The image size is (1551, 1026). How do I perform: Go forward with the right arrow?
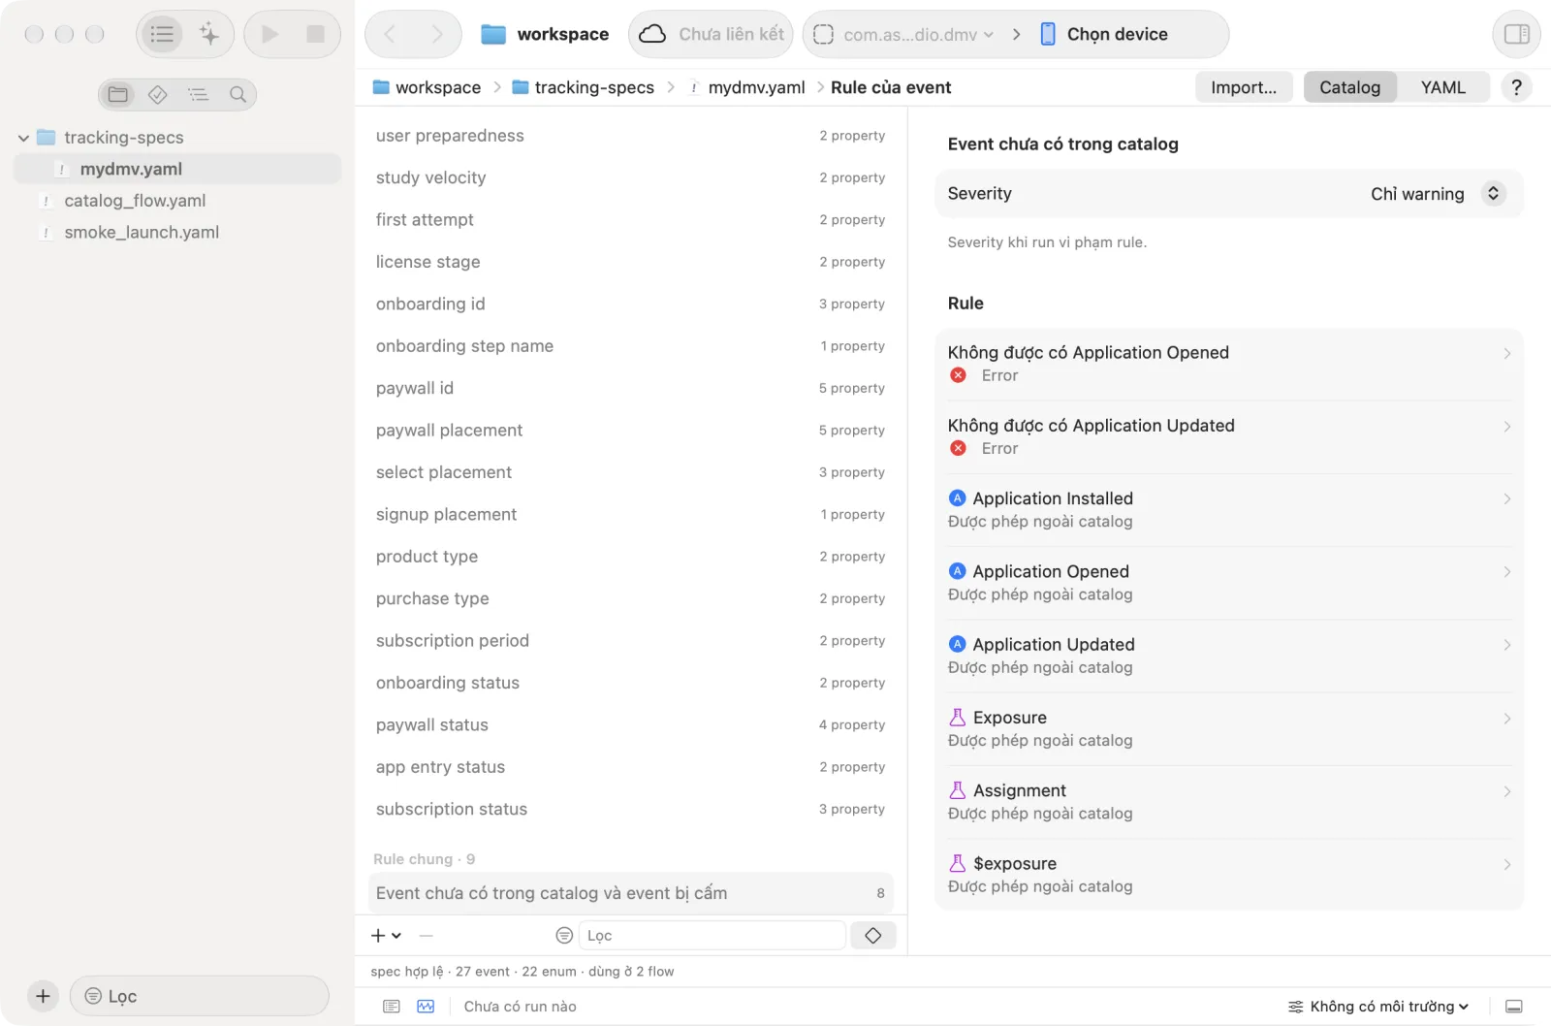coord(437,34)
